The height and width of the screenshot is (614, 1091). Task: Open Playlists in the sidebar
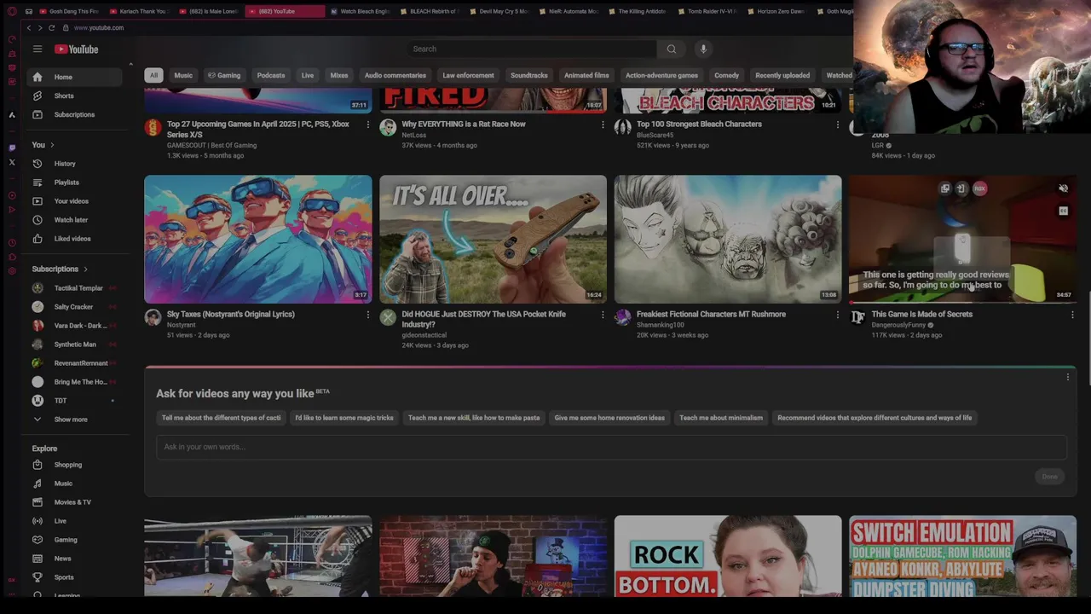(x=72, y=182)
